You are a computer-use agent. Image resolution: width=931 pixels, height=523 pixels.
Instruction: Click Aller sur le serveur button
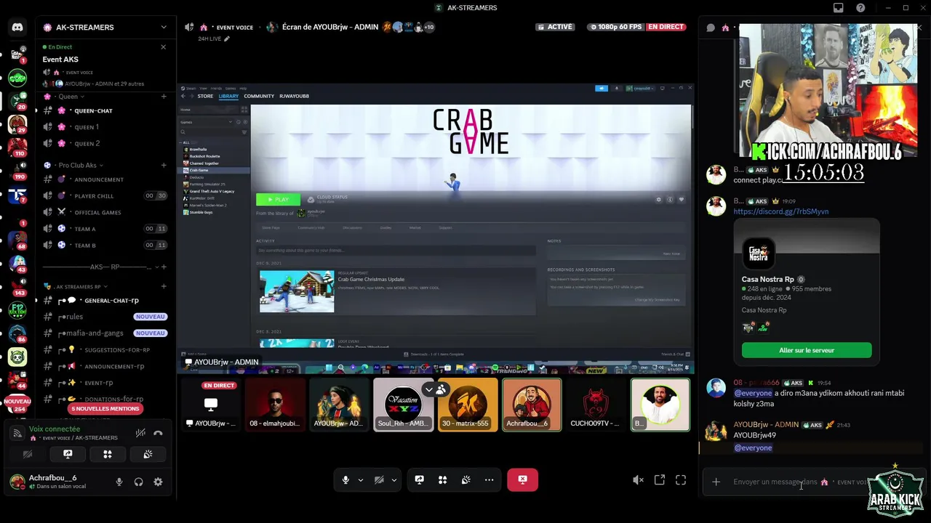tap(807, 350)
